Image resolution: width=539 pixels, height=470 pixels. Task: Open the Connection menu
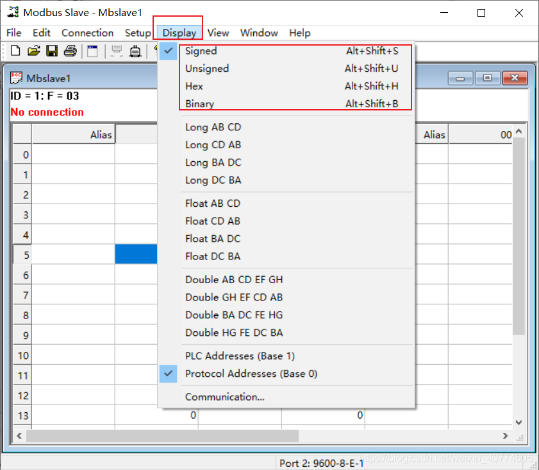click(x=87, y=33)
